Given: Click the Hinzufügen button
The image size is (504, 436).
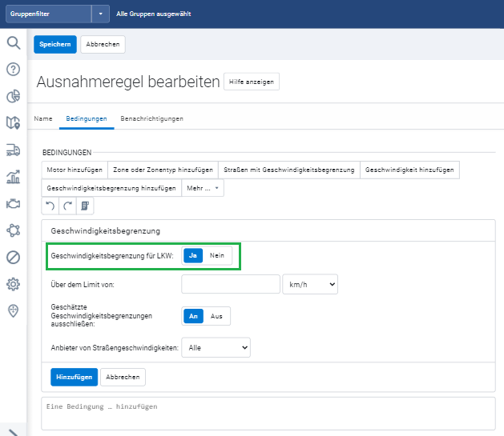Looking at the screenshot, I should (x=75, y=377).
